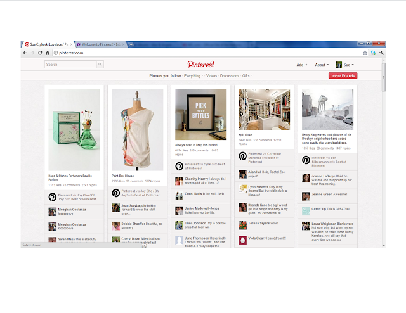Open first Meaghan Costanza commenter avatar
Viewport: 406px width, 313px height.
(x=53, y=212)
